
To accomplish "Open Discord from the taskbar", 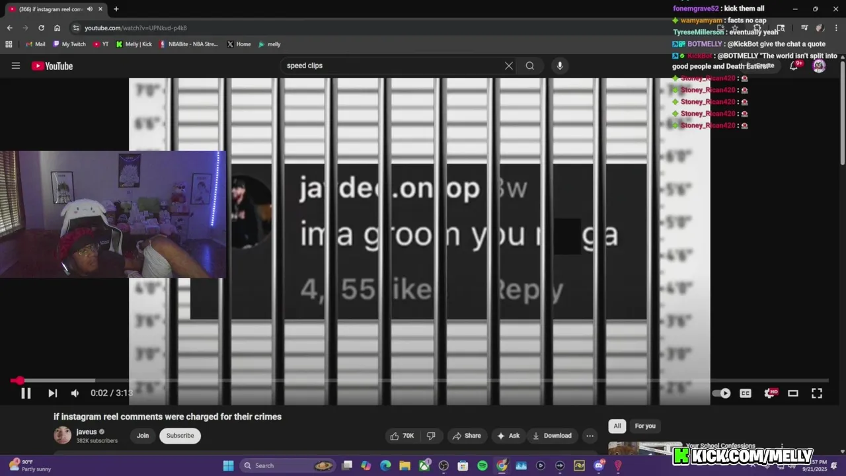I will pos(599,465).
